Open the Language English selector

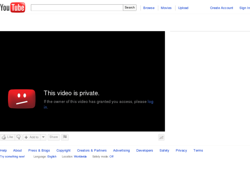tap(52, 156)
